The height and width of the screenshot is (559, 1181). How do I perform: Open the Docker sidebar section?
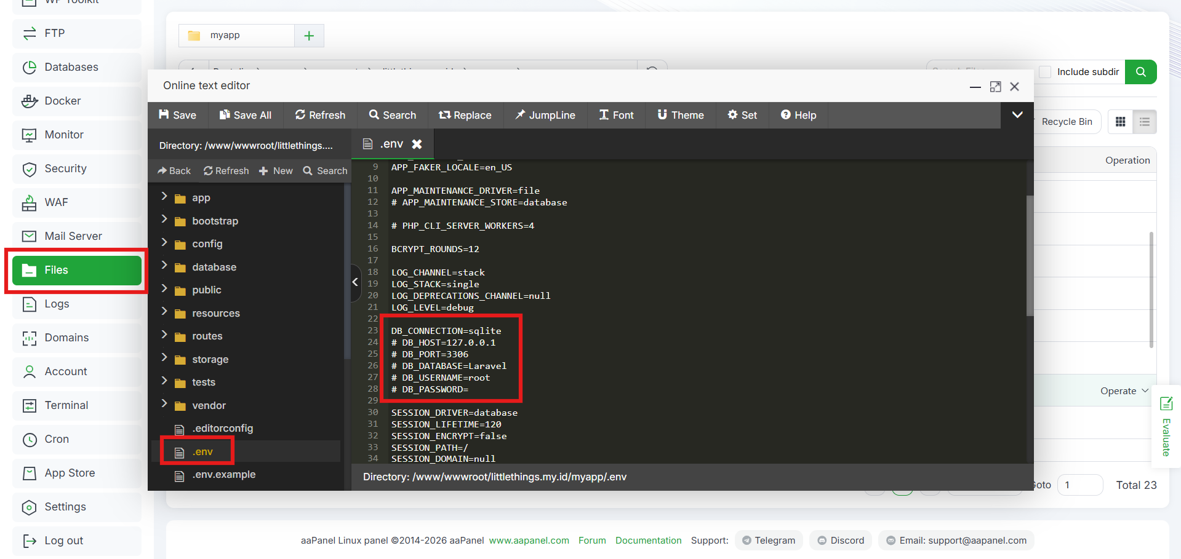76,101
